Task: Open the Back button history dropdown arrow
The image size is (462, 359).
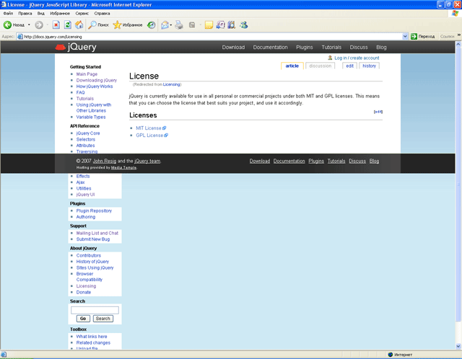Action: (x=30, y=25)
